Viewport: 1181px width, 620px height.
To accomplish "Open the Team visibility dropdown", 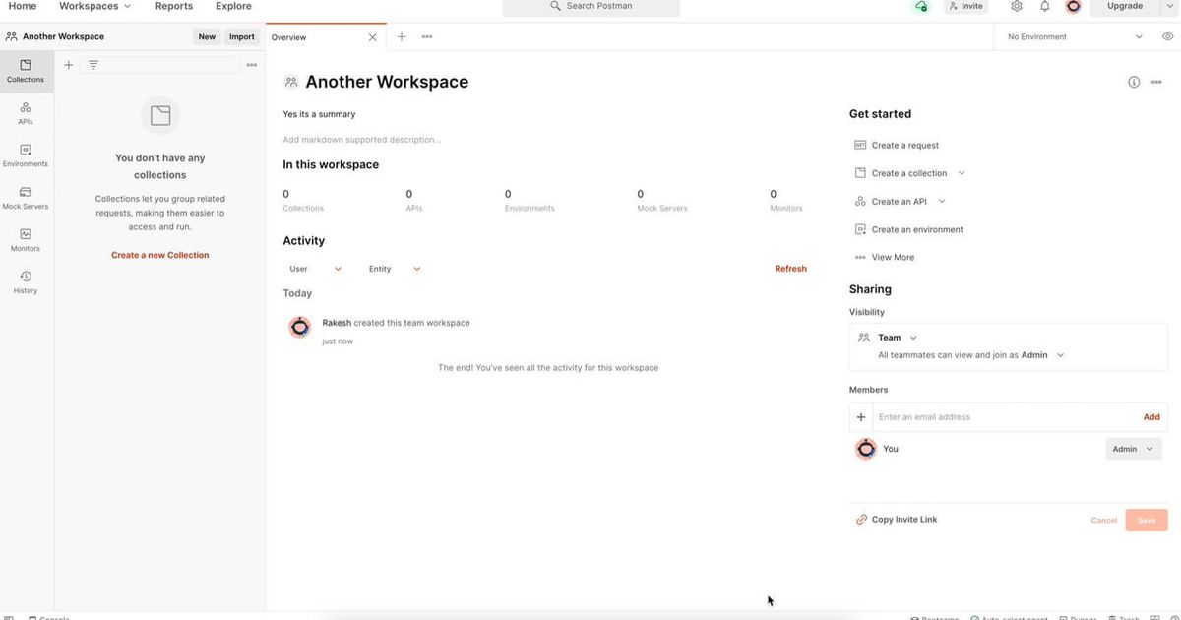I will click(x=888, y=338).
